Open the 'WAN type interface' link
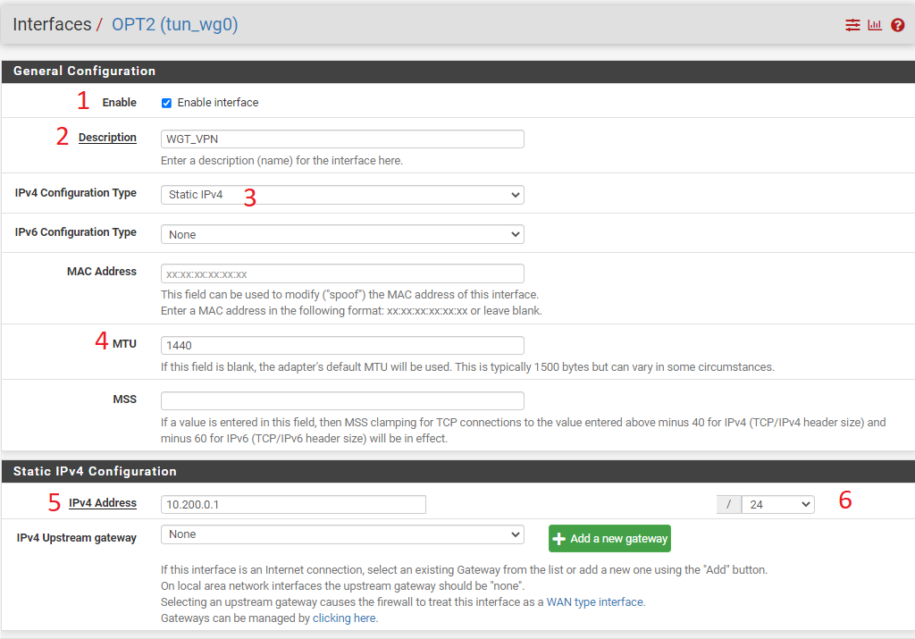The image size is (915, 639). tap(596, 601)
